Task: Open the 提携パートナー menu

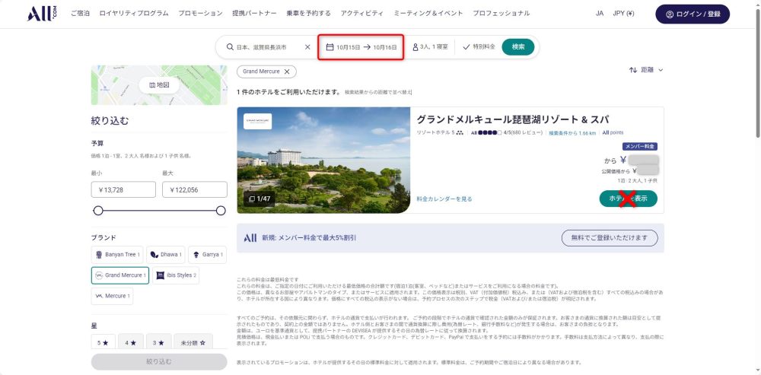Action: point(254,14)
